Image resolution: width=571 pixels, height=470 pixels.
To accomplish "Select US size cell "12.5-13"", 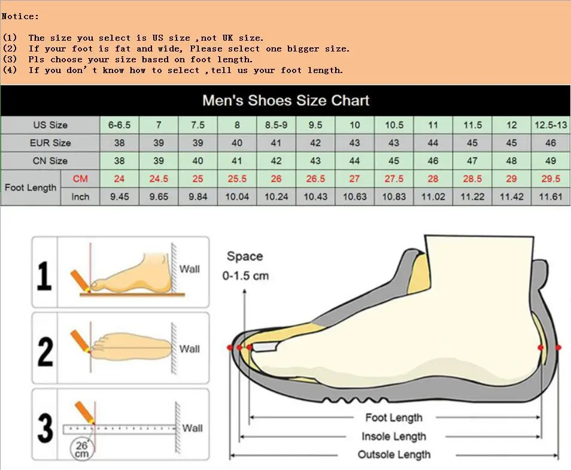I will (x=551, y=125).
